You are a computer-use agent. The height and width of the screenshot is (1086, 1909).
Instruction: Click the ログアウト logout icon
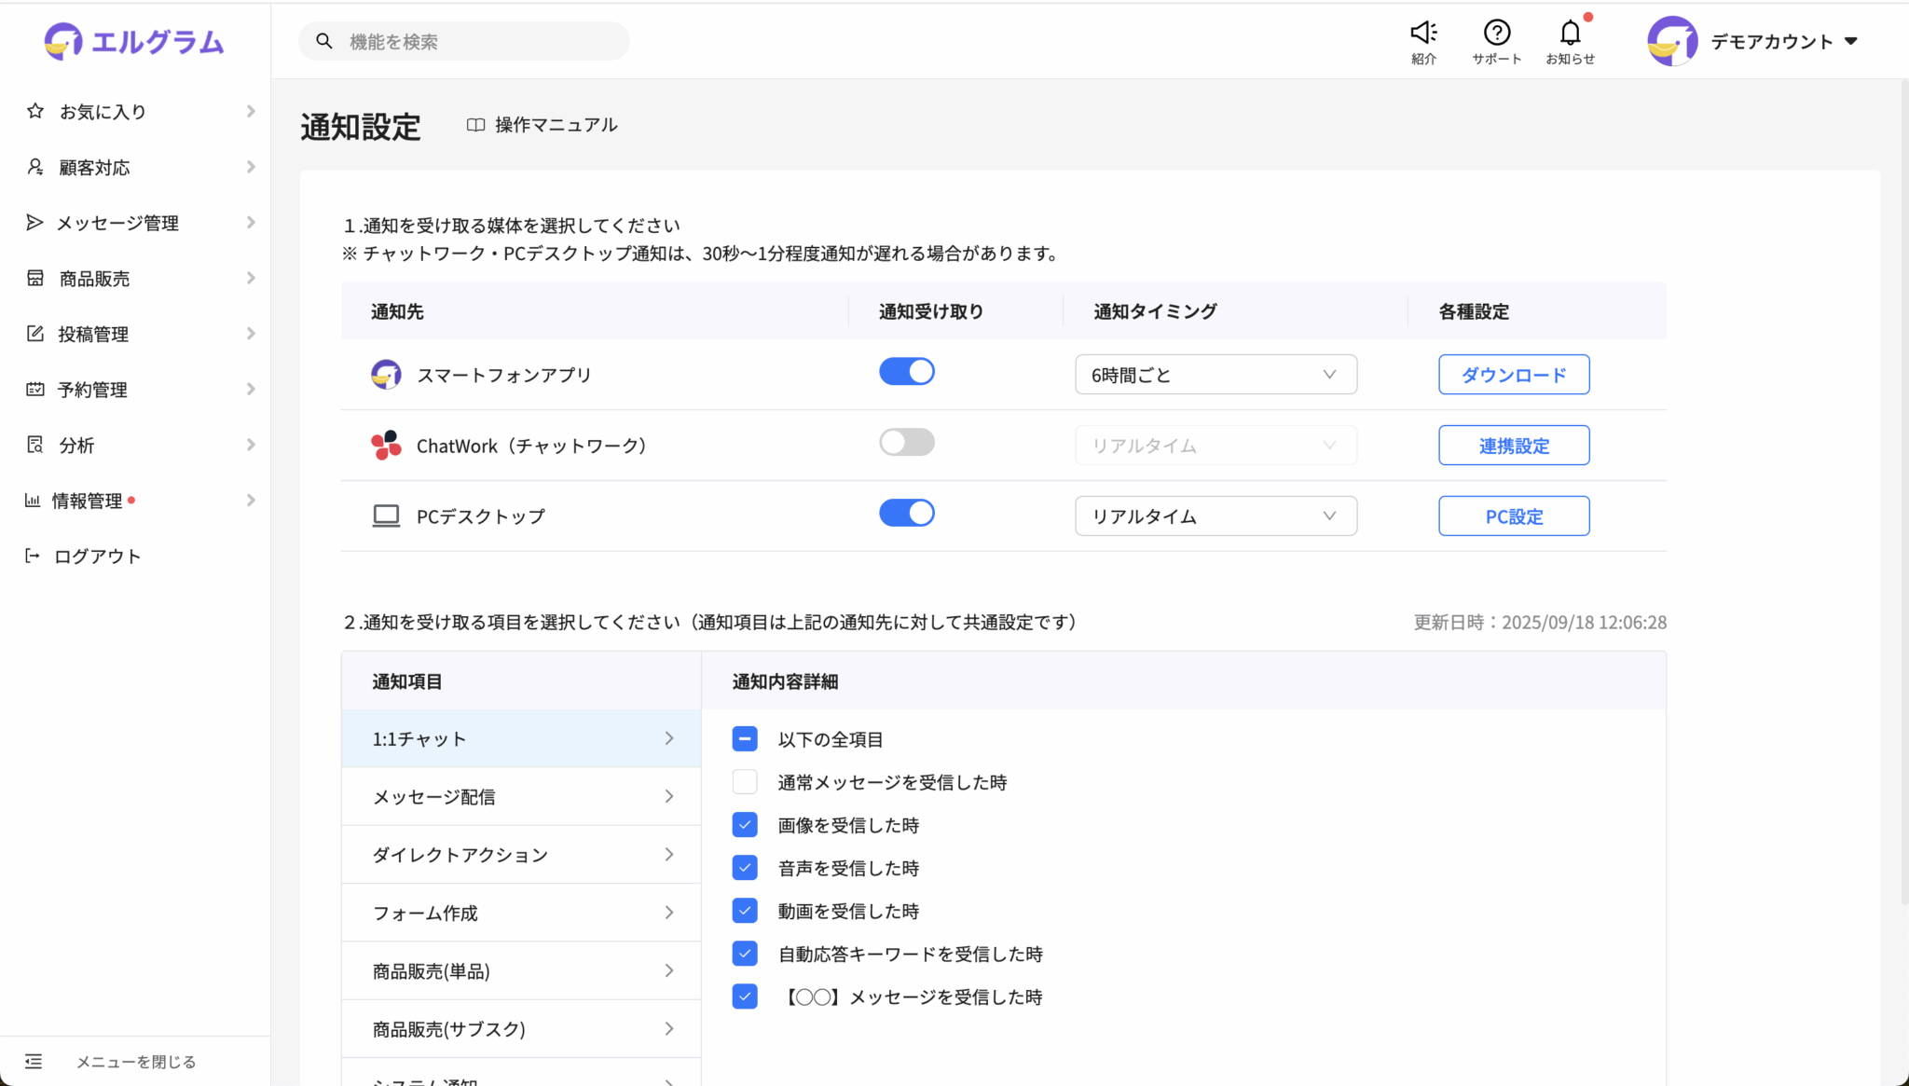(x=33, y=557)
